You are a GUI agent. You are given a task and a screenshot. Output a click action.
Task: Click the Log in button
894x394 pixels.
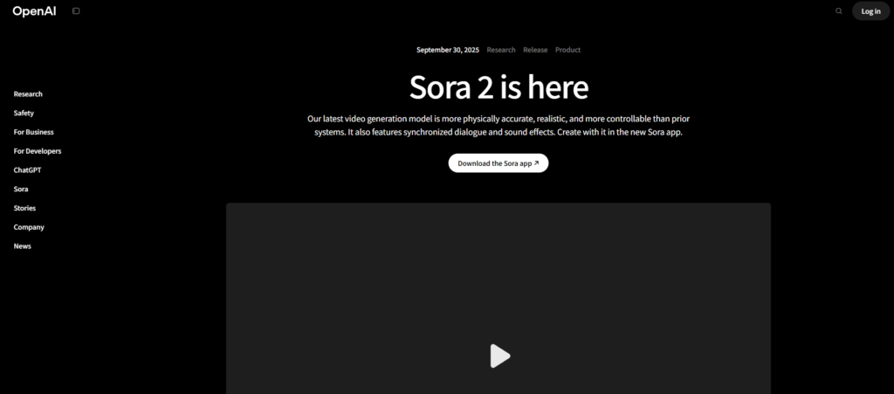[x=870, y=10]
